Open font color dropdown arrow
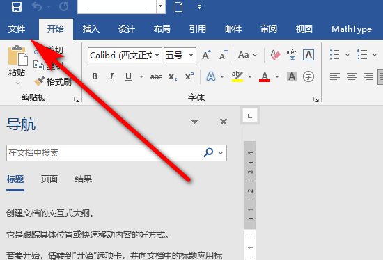Screen dimensions: 383x260 [x=277, y=77]
